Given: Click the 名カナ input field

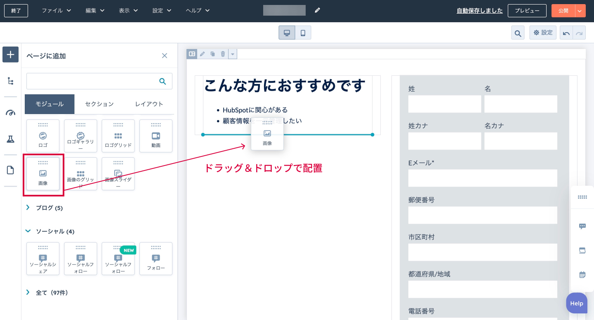Looking at the screenshot, I should [521, 141].
